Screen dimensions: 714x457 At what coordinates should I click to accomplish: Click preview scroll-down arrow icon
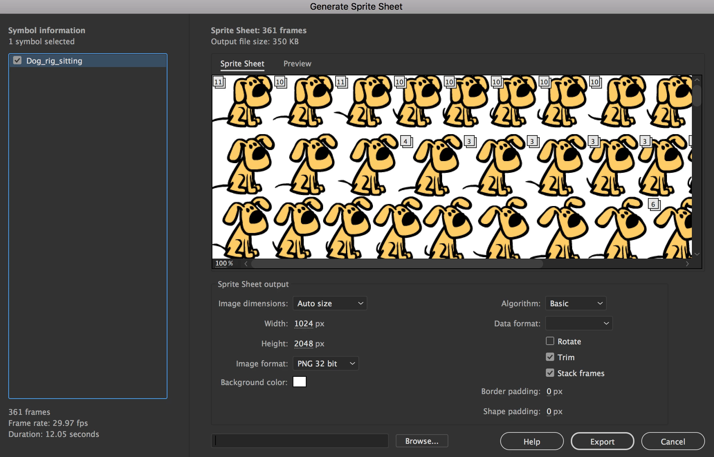[697, 254]
